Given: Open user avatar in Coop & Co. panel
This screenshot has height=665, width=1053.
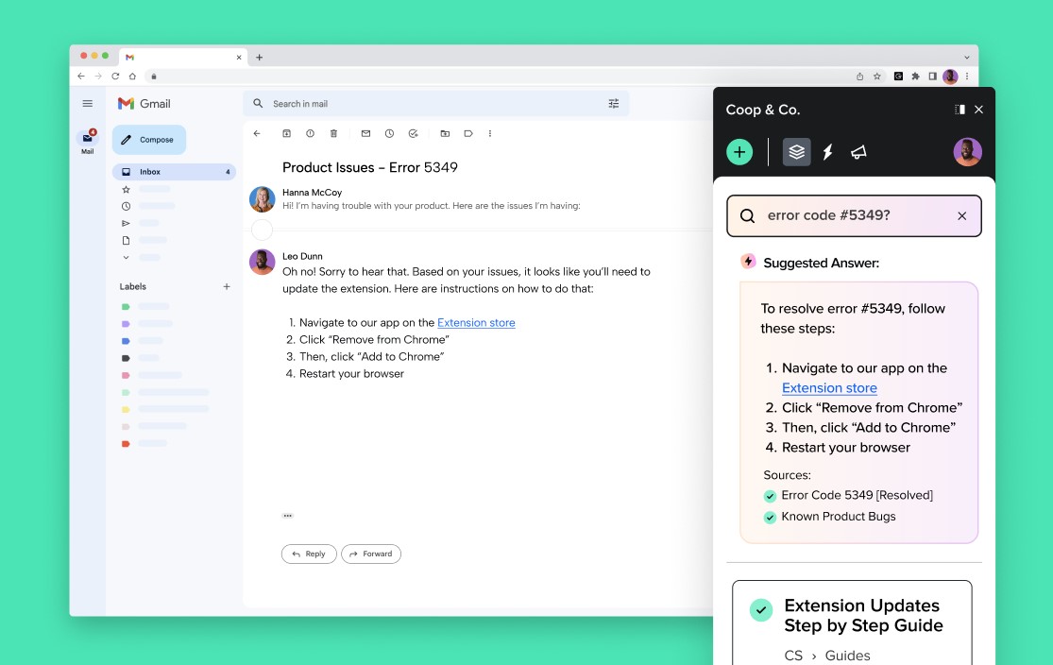Looking at the screenshot, I should click(x=968, y=152).
